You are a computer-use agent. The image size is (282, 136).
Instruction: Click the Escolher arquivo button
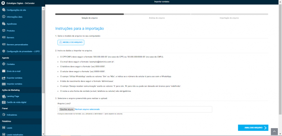click(x=67, y=109)
